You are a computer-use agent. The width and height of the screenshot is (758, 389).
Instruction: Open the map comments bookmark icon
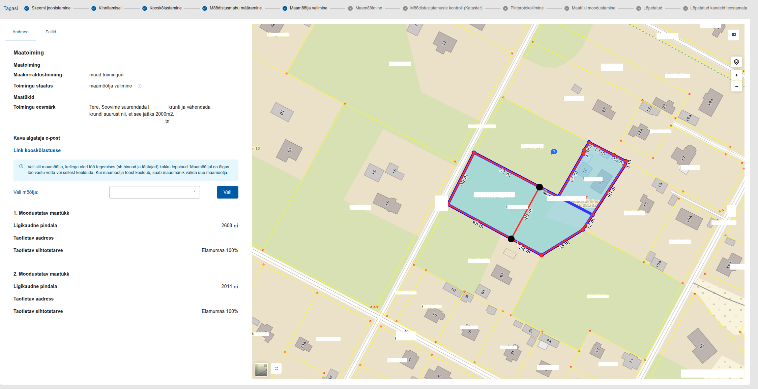733,35
